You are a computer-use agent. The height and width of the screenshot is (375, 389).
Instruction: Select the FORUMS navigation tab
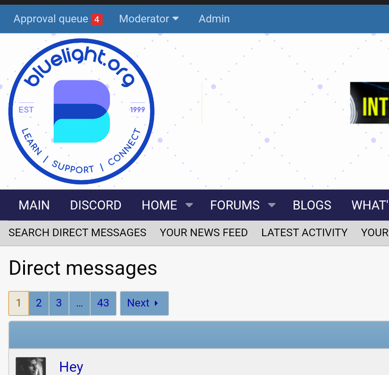click(235, 205)
